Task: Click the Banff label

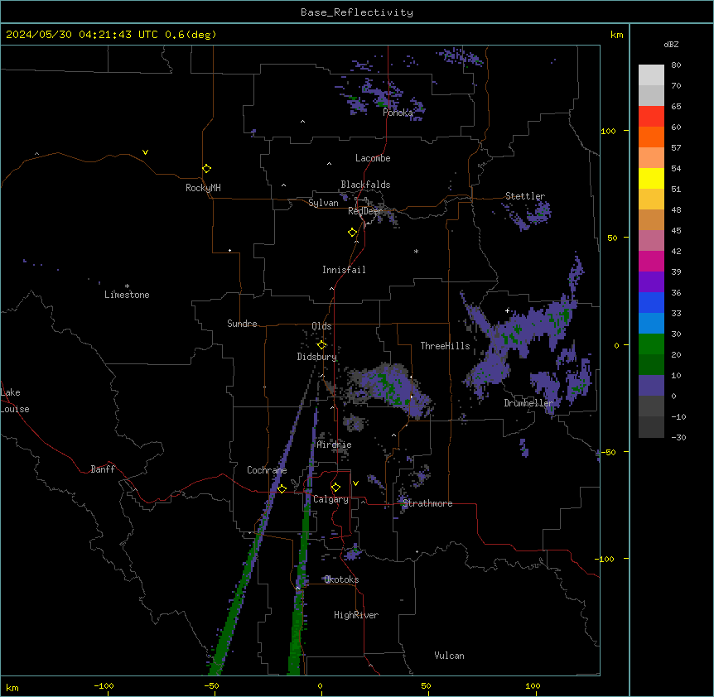Action: coord(103,469)
